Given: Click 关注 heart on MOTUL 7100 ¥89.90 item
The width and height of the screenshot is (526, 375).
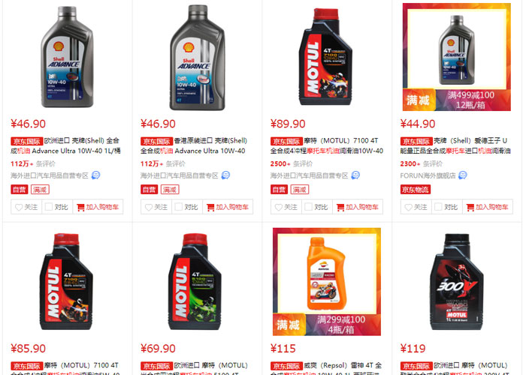Looking at the screenshot, I should pyautogui.click(x=279, y=207).
